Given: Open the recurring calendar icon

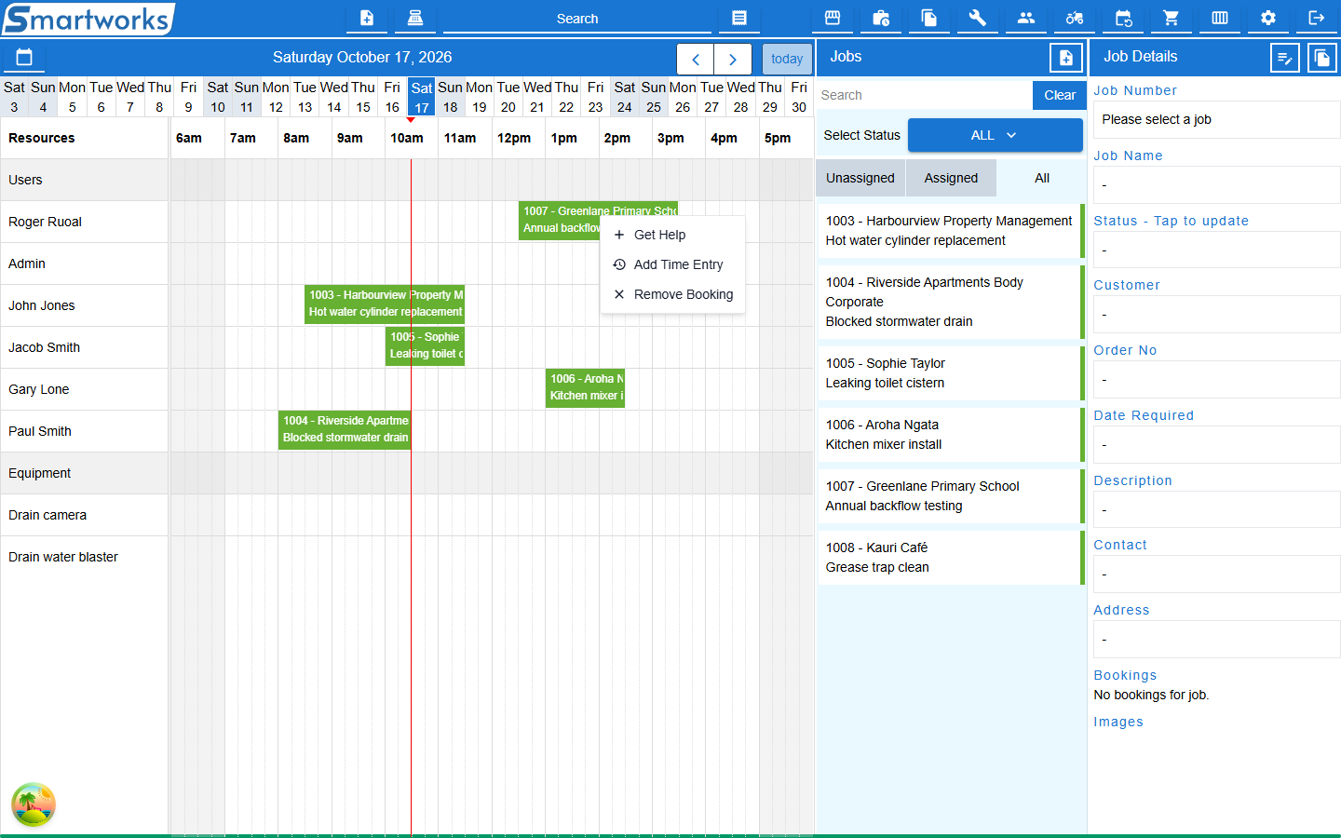Looking at the screenshot, I should click(x=1123, y=18).
